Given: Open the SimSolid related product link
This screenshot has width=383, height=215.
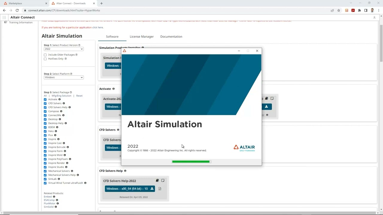Looking at the screenshot, I should [x=49, y=207].
